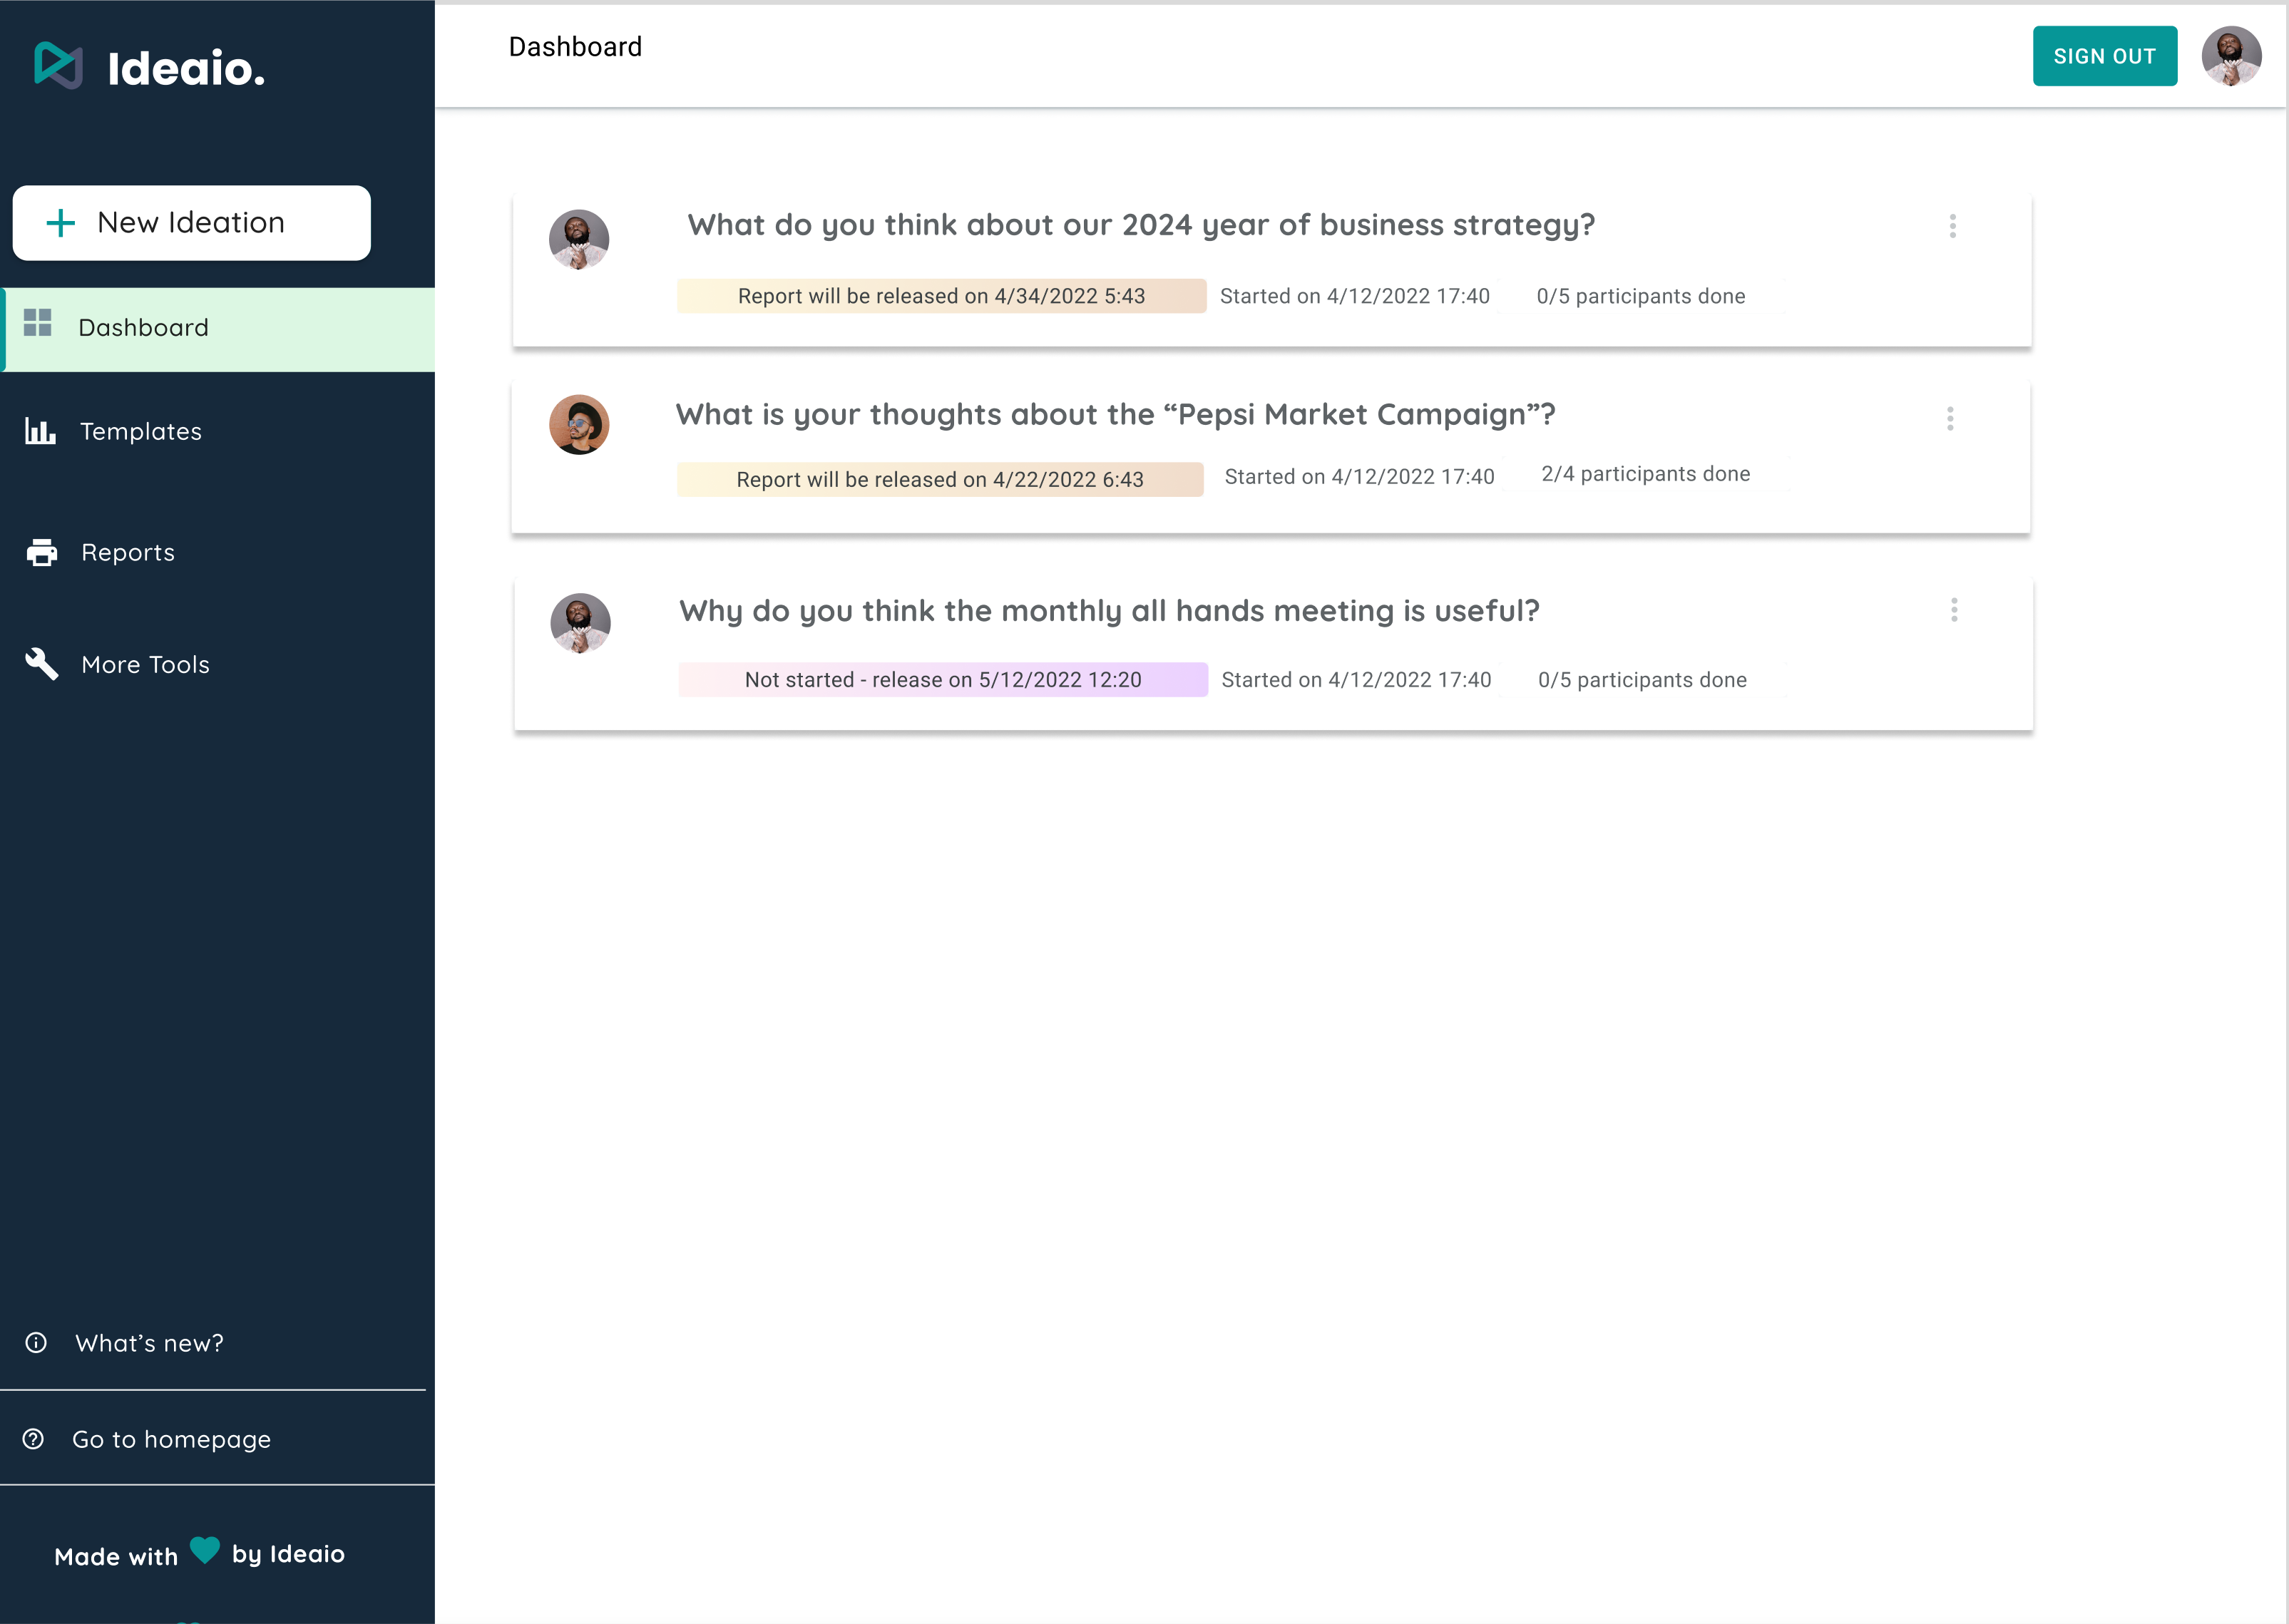The width and height of the screenshot is (2289, 1624).
Task: Click the More Tools wrench icon
Action: (42, 663)
